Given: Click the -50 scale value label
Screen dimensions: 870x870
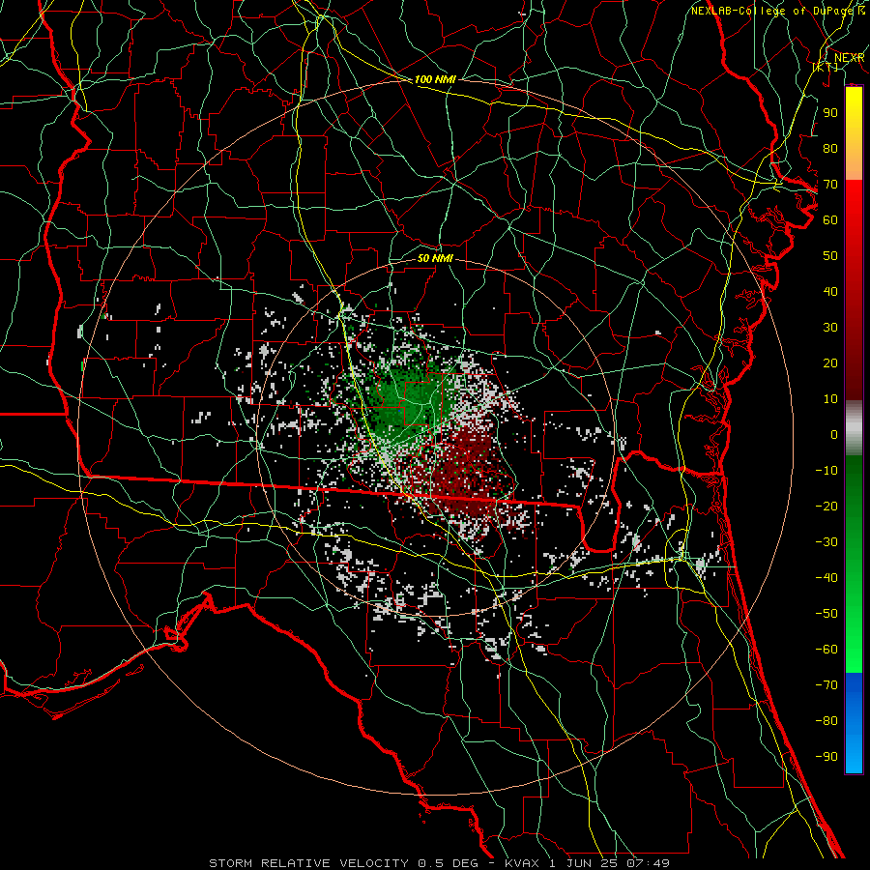Looking at the screenshot, I should [826, 614].
